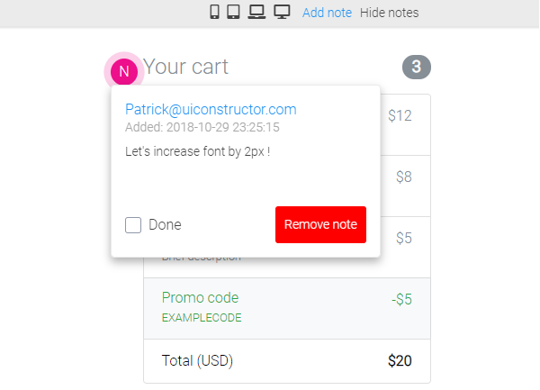The height and width of the screenshot is (390, 540).
Task: Select the Your cart heading
Action: pos(186,67)
